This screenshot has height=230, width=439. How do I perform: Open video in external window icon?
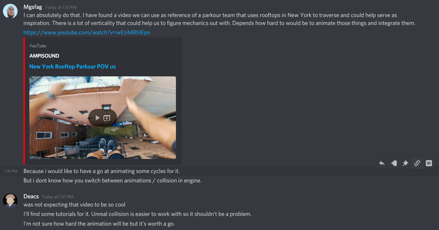[x=107, y=118]
